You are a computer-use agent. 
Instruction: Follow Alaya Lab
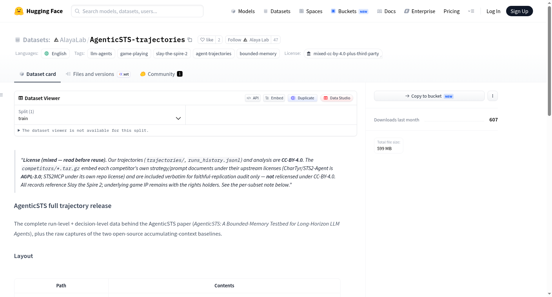248,40
